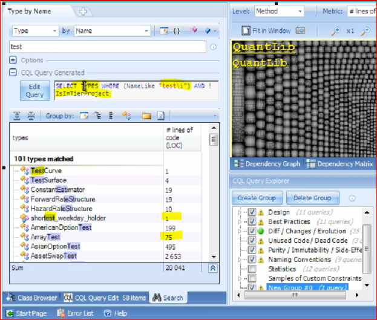Open the Name dropdown
Viewport: 377px width, 320px height.
[113, 31]
